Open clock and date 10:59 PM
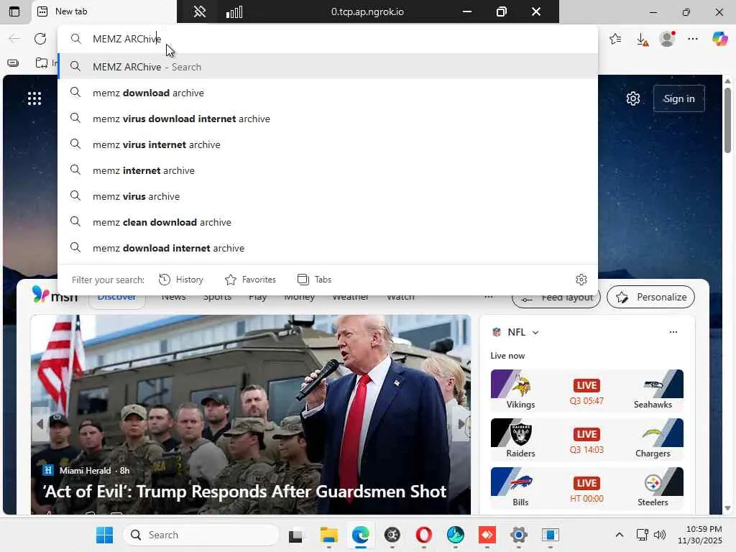Screen dimensions: 736x552 tap(700, 535)
